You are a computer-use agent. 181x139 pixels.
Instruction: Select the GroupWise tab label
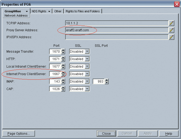[13, 11]
